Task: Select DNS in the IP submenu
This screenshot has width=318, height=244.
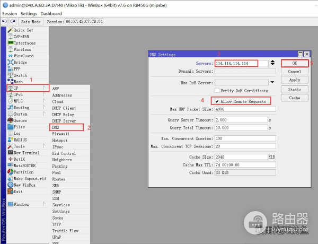Action: click(x=67, y=127)
